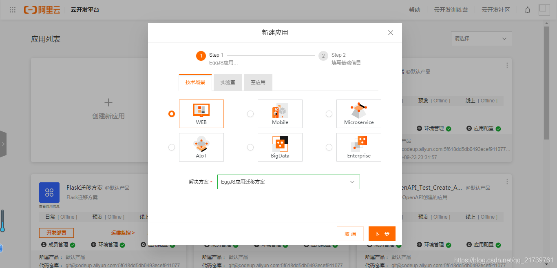Click the OpenAPI_Test_Create_A... app title
This screenshot has width=557, height=268.
432,188
